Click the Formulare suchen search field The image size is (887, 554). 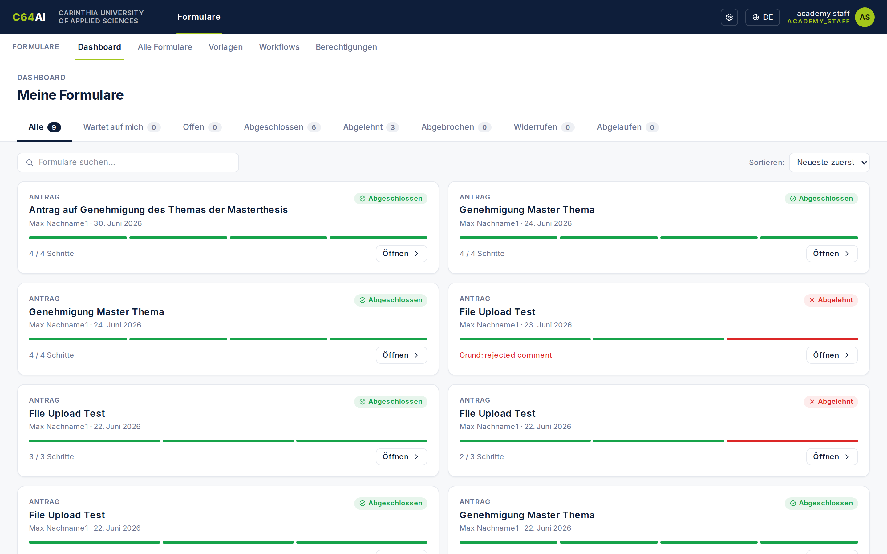point(128,162)
